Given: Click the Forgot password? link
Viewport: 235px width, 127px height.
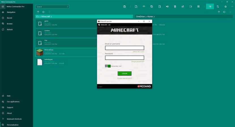Looking at the screenshot, I should (138, 62).
